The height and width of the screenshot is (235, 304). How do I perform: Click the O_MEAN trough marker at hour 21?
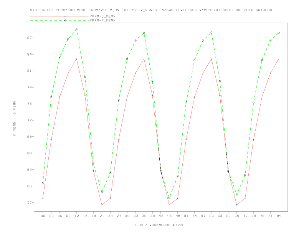(102, 205)
